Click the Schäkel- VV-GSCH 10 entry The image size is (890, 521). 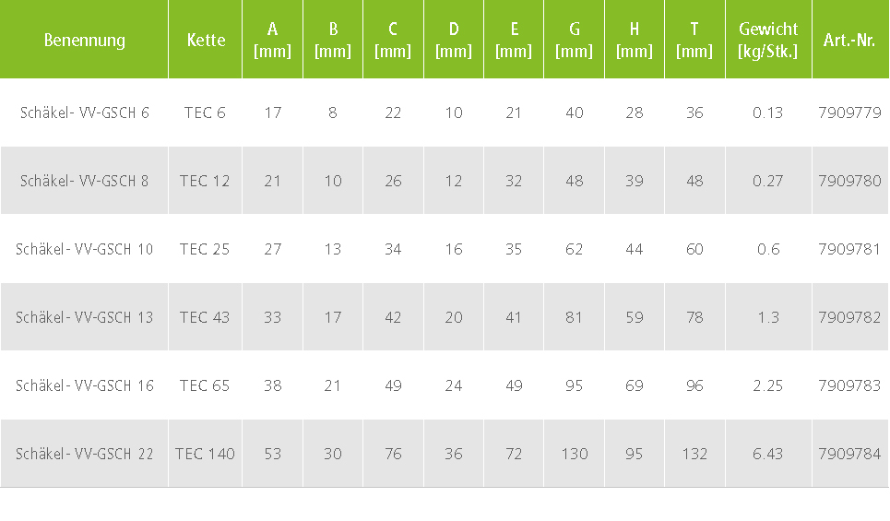tap(85, 249)
